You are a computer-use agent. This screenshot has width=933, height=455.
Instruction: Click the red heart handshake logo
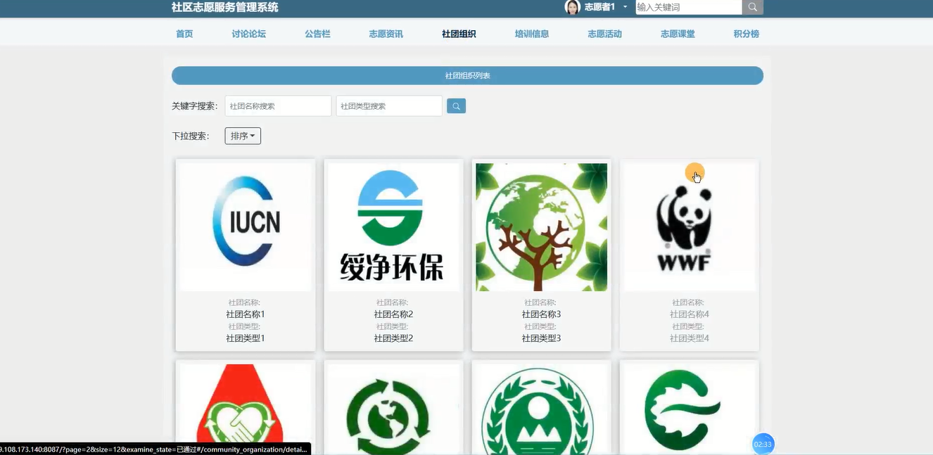coord(246,408)
